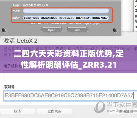Click the Open button in keygen
The width and height of the screenshot is (137, 118).
(52, 30)
